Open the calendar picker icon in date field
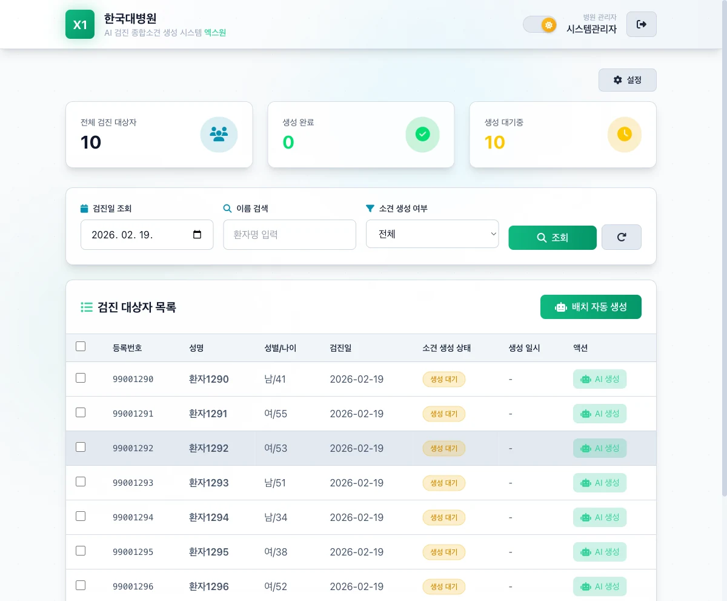The width and height of the screenshot is (727, 601). [197, 235]
